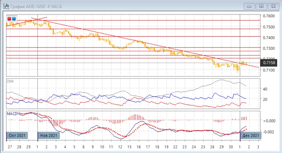This screenshot has width=282, height=153.
Task: Click date 15 on the time axis
Action: (129, 147)
